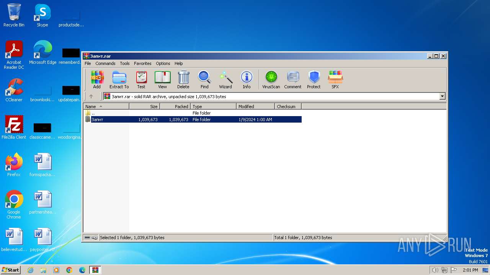
Task: Click the network tray icon
Action: (444, 270)
